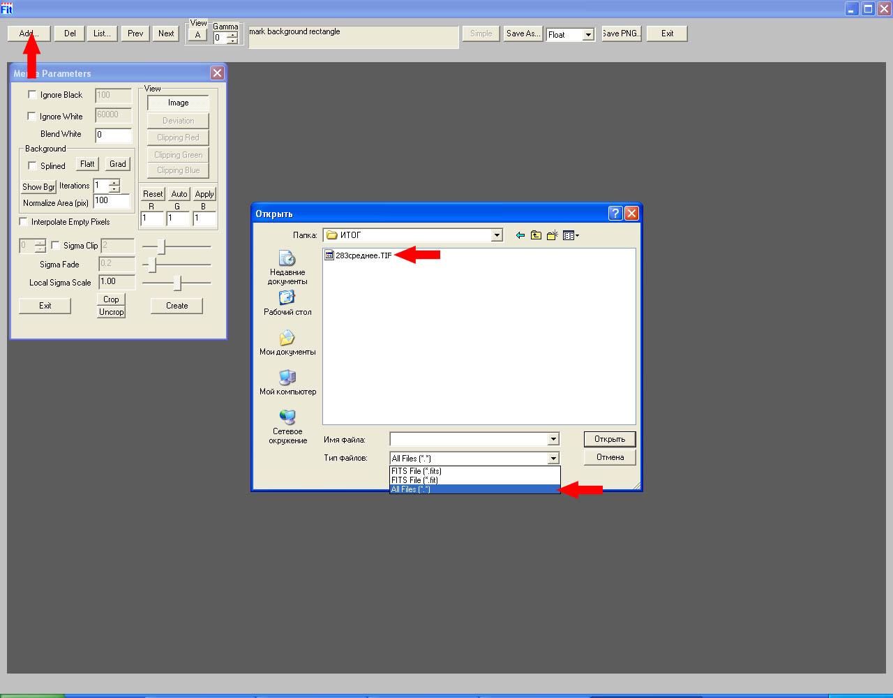Open Network Places shortcut in sidebar
Image resolution: width=893 pixels, height=698 pixels.
[x=287, y=426]
